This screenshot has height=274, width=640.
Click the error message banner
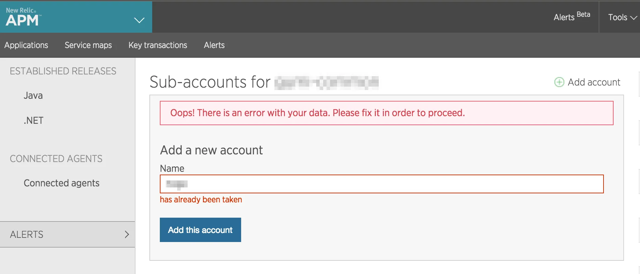pos(386,113)
